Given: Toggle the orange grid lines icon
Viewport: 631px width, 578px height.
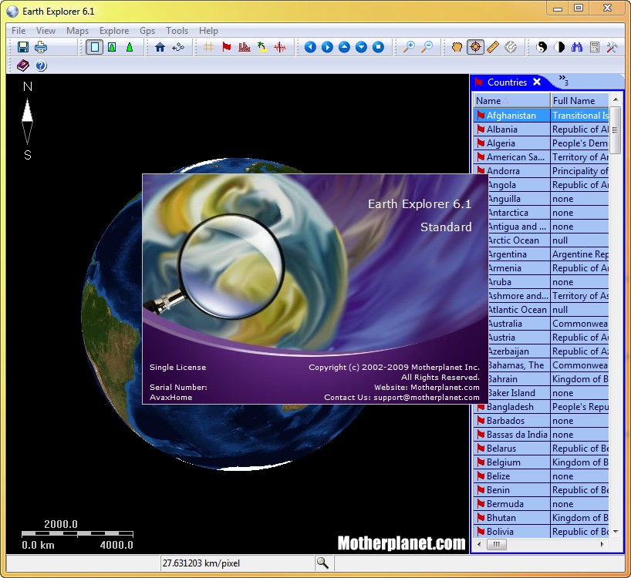Looking at the screenshot, I should [x=208, y=47].
